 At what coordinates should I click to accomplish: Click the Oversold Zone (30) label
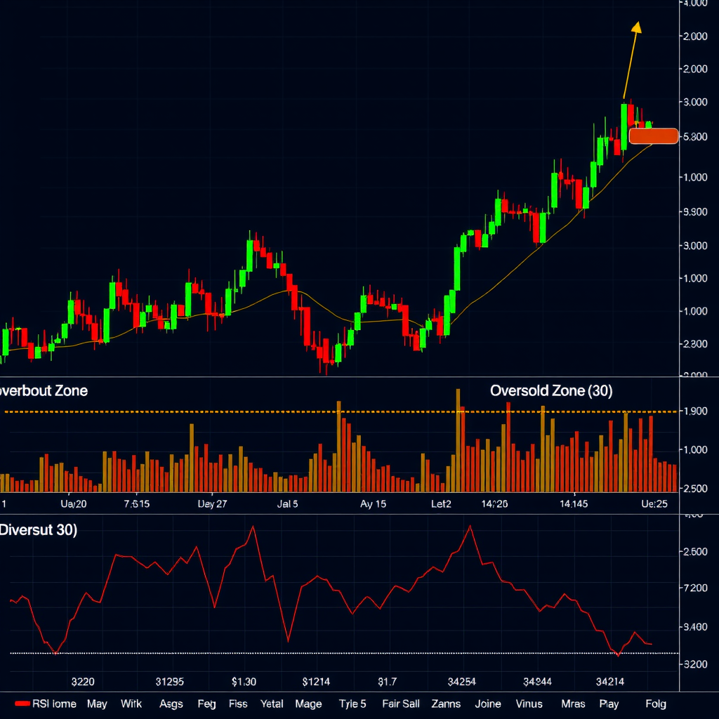point(551,391)
